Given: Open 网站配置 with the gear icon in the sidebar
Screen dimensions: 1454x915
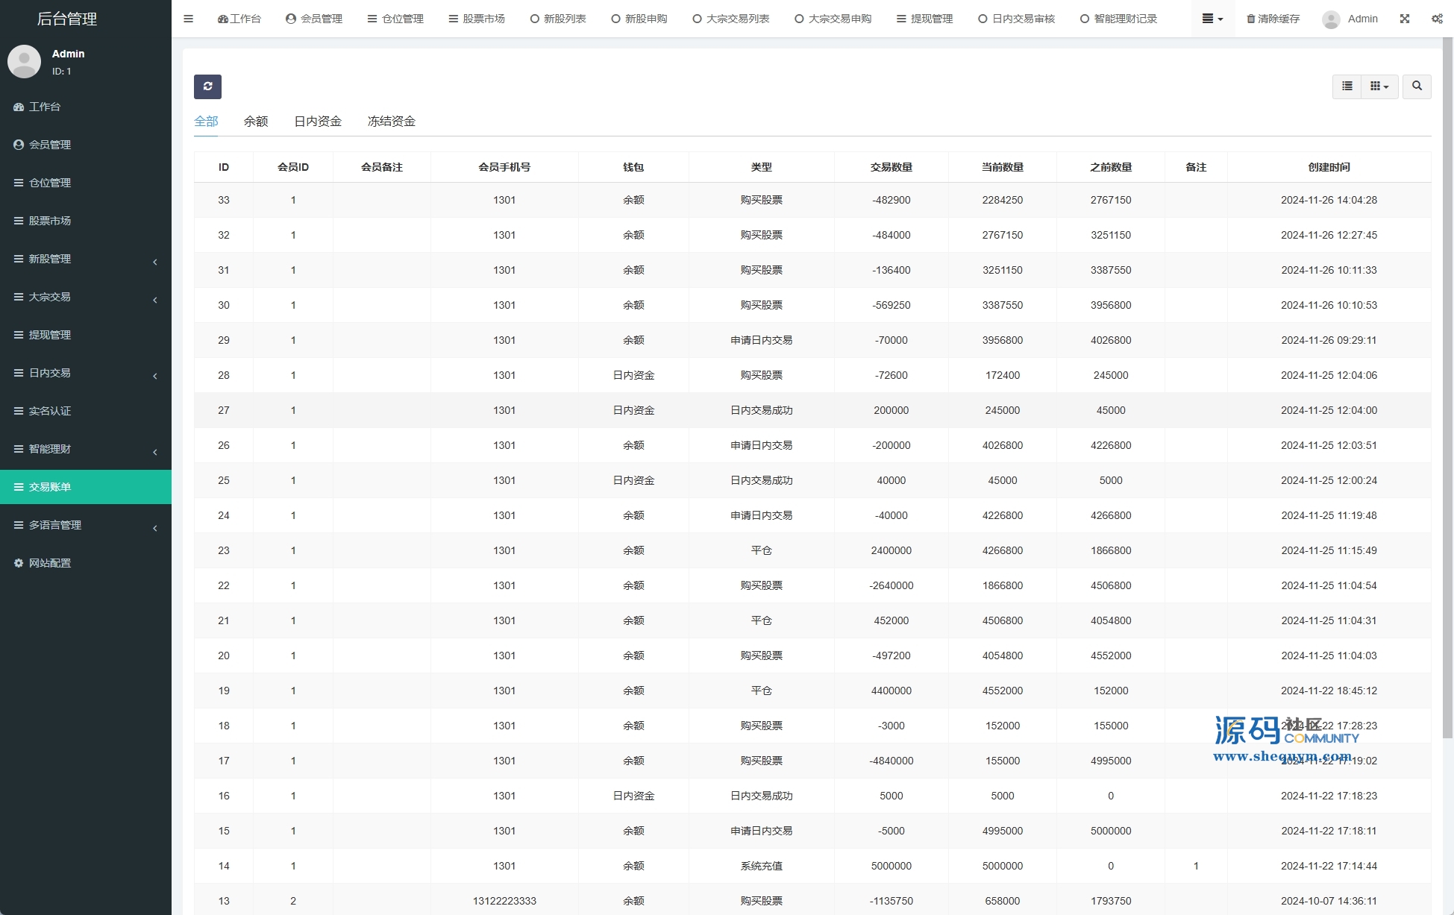Looking at the screenshot, I should point(49,563).
